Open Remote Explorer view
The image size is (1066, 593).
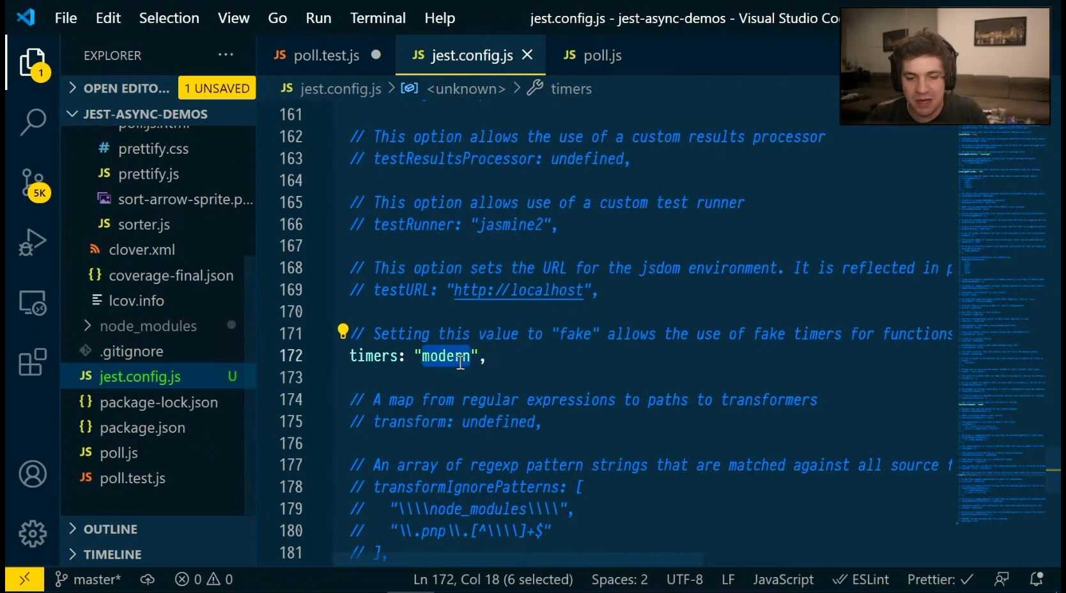(x=33, y=303)
